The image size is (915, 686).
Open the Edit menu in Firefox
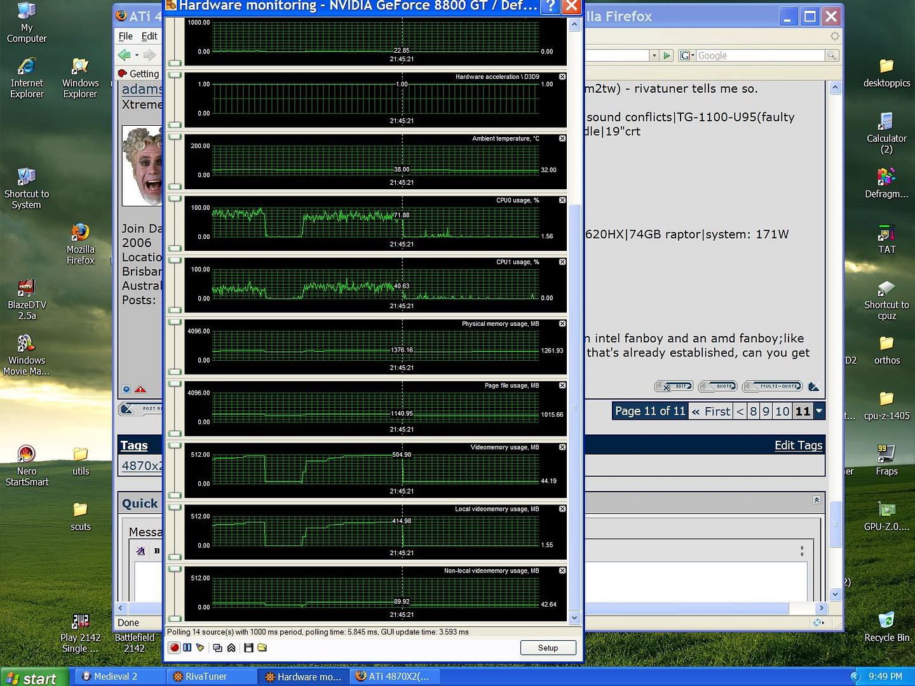(x=149, y=36)
